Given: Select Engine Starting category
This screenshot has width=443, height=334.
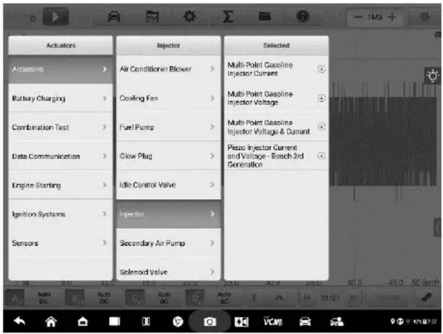Looking at the screenshot, I should pos(61,185).
